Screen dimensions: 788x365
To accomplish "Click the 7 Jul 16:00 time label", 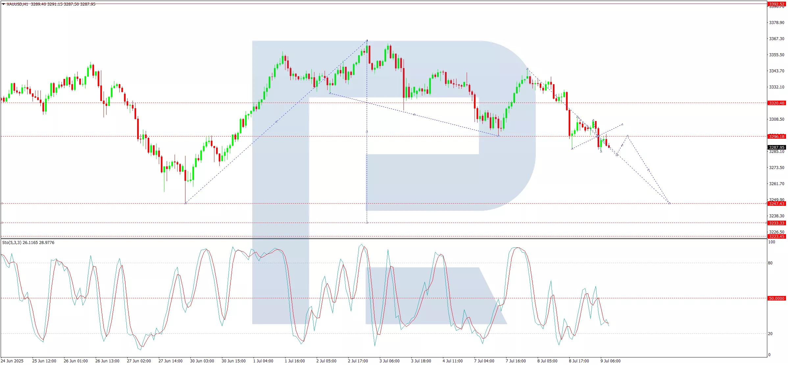I will (x=516, y=361).
